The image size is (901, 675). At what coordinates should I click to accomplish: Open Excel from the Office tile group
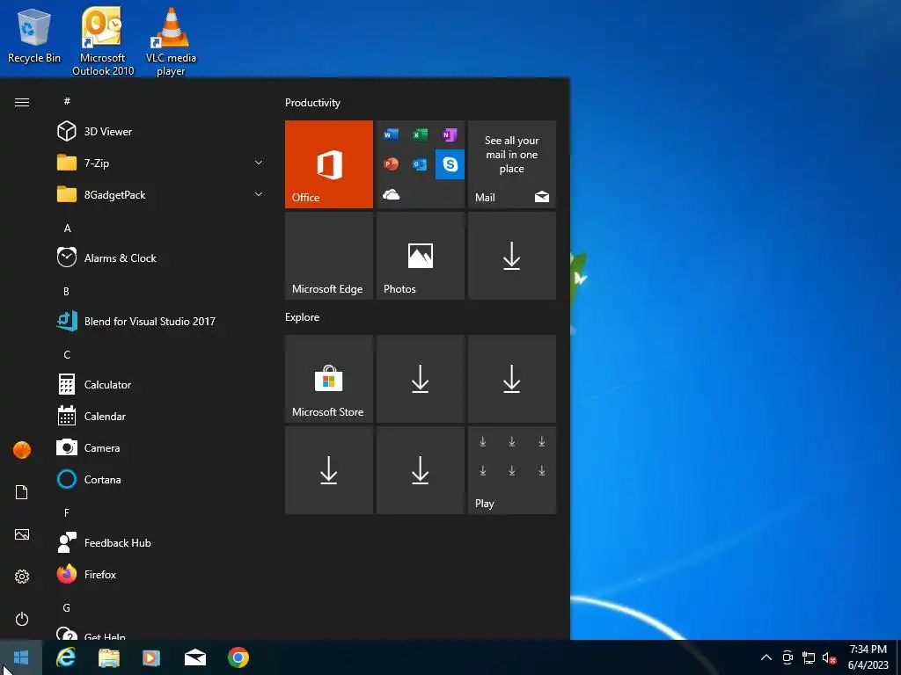coord(420,134)
